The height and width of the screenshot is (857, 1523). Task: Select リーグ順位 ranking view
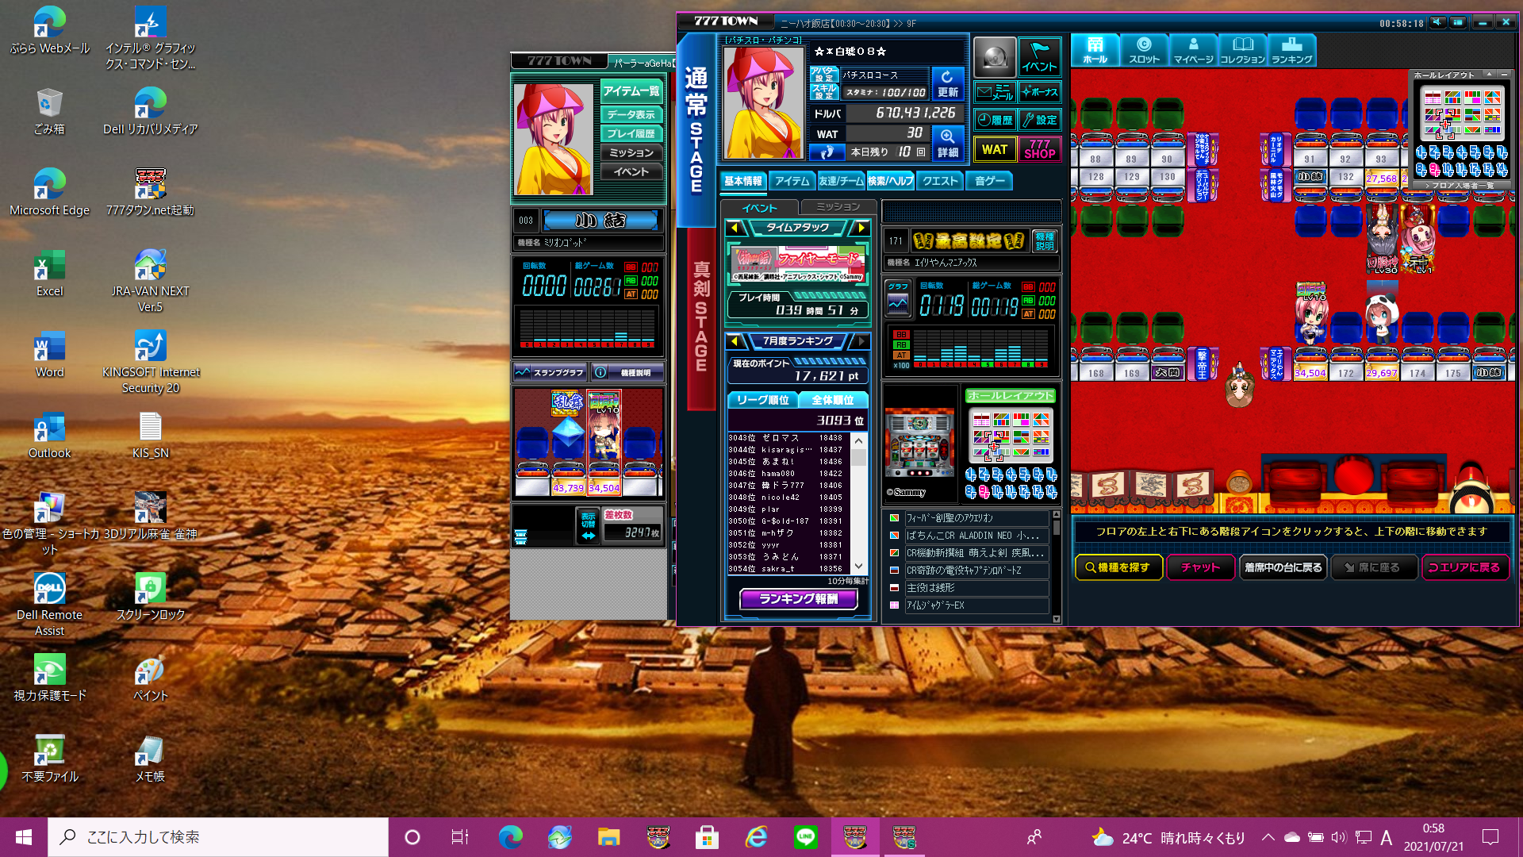(x=762, y=400)
